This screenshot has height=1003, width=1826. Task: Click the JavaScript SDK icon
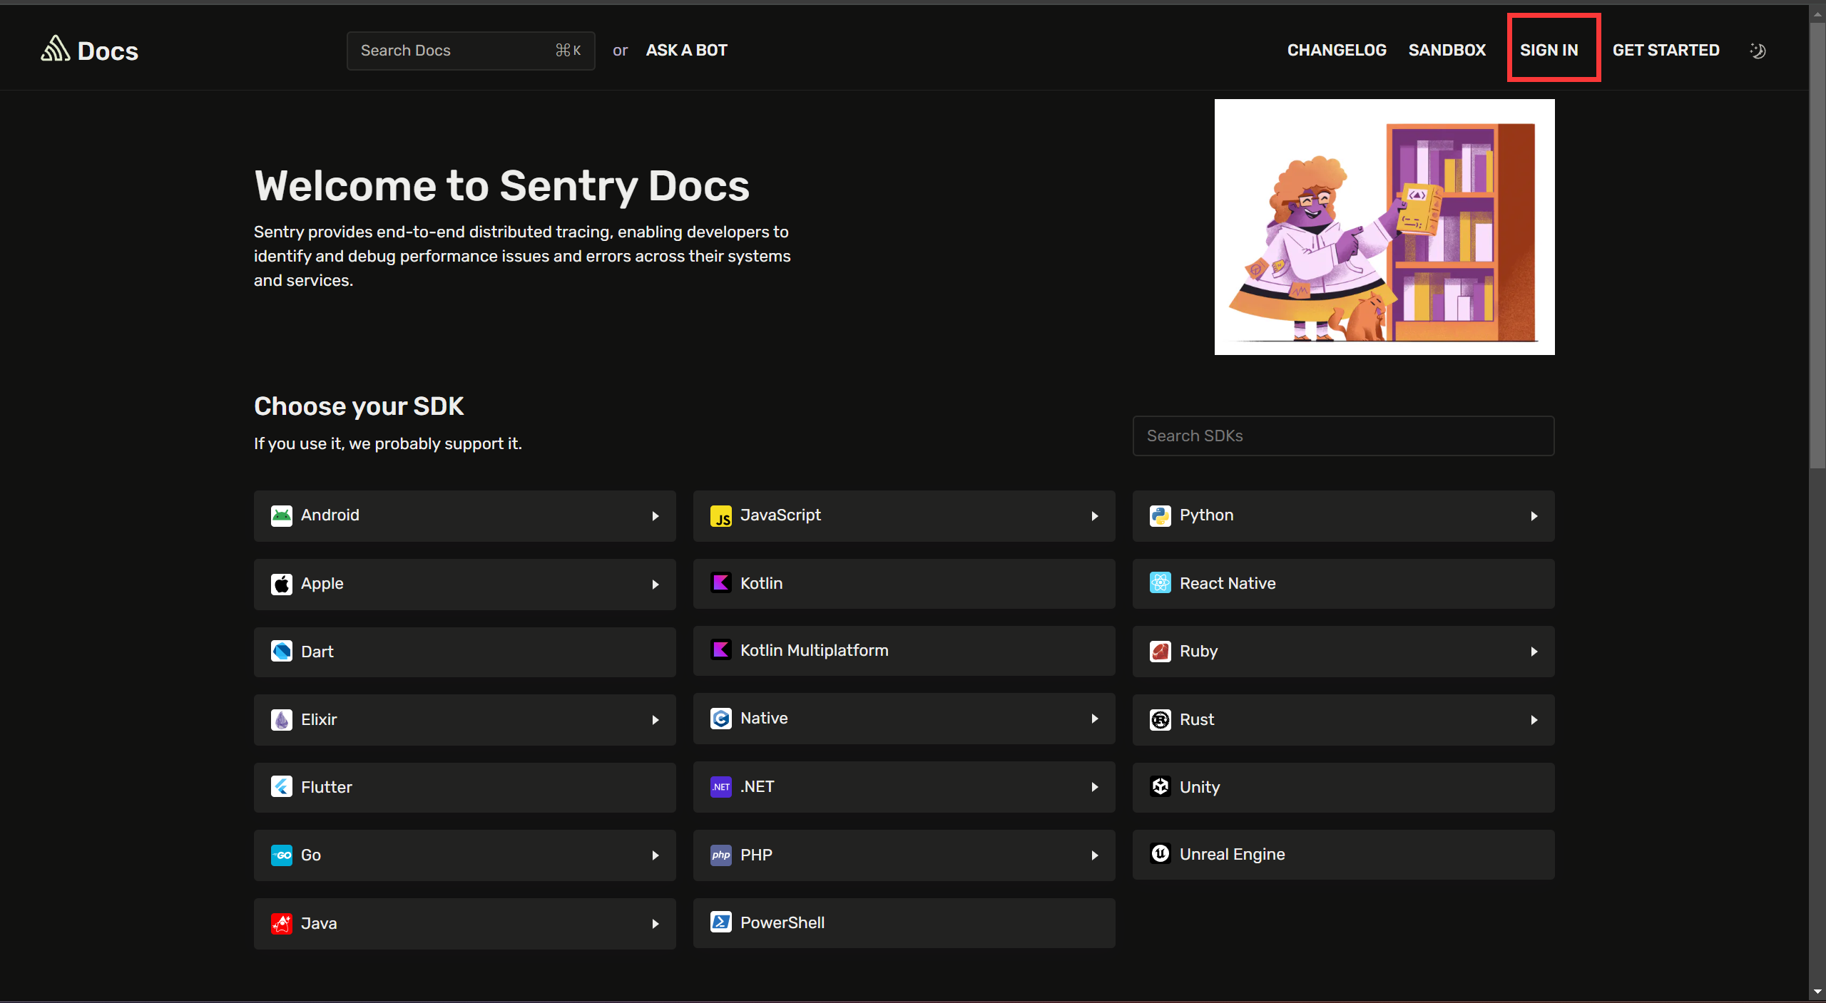point(721,515)
